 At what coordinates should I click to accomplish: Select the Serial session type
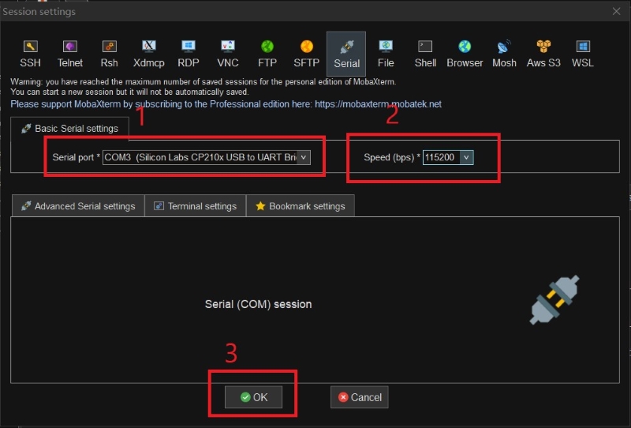[x=346, y=54]
